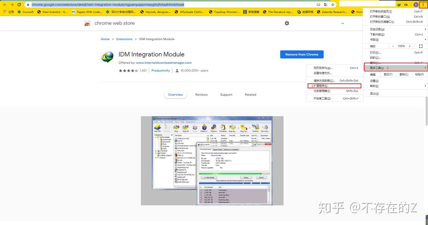Click 复制(C) in the edit row
The image size is (428, 225).
click(x=404, y=75)
